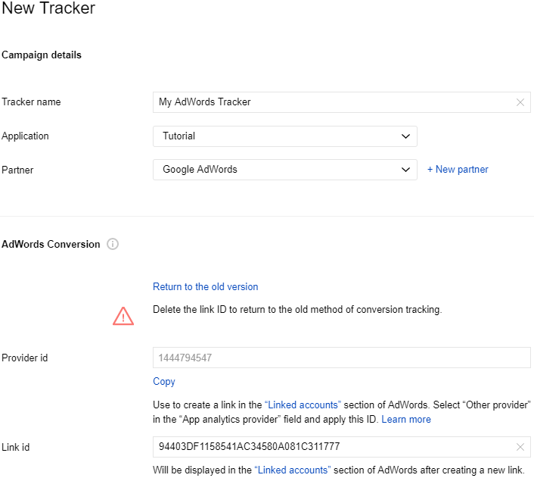Click the Provider id label
Viewport: 534px width, 478px height.
pos(24,358)
